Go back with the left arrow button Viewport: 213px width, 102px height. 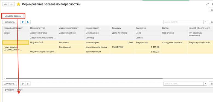(5, 4)
